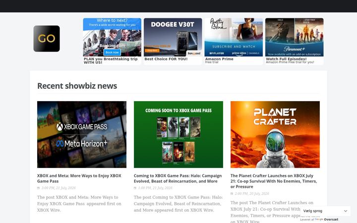
Task: Click 'PLAN you Breathtaking trip WITH US!' caption
Action: pyautogui.click(x=111, y=60)
